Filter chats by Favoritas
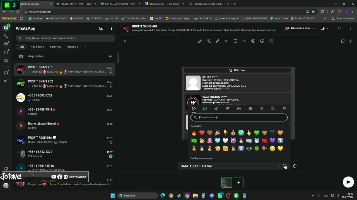The image size is (357, 200). [x=56, y=47]
